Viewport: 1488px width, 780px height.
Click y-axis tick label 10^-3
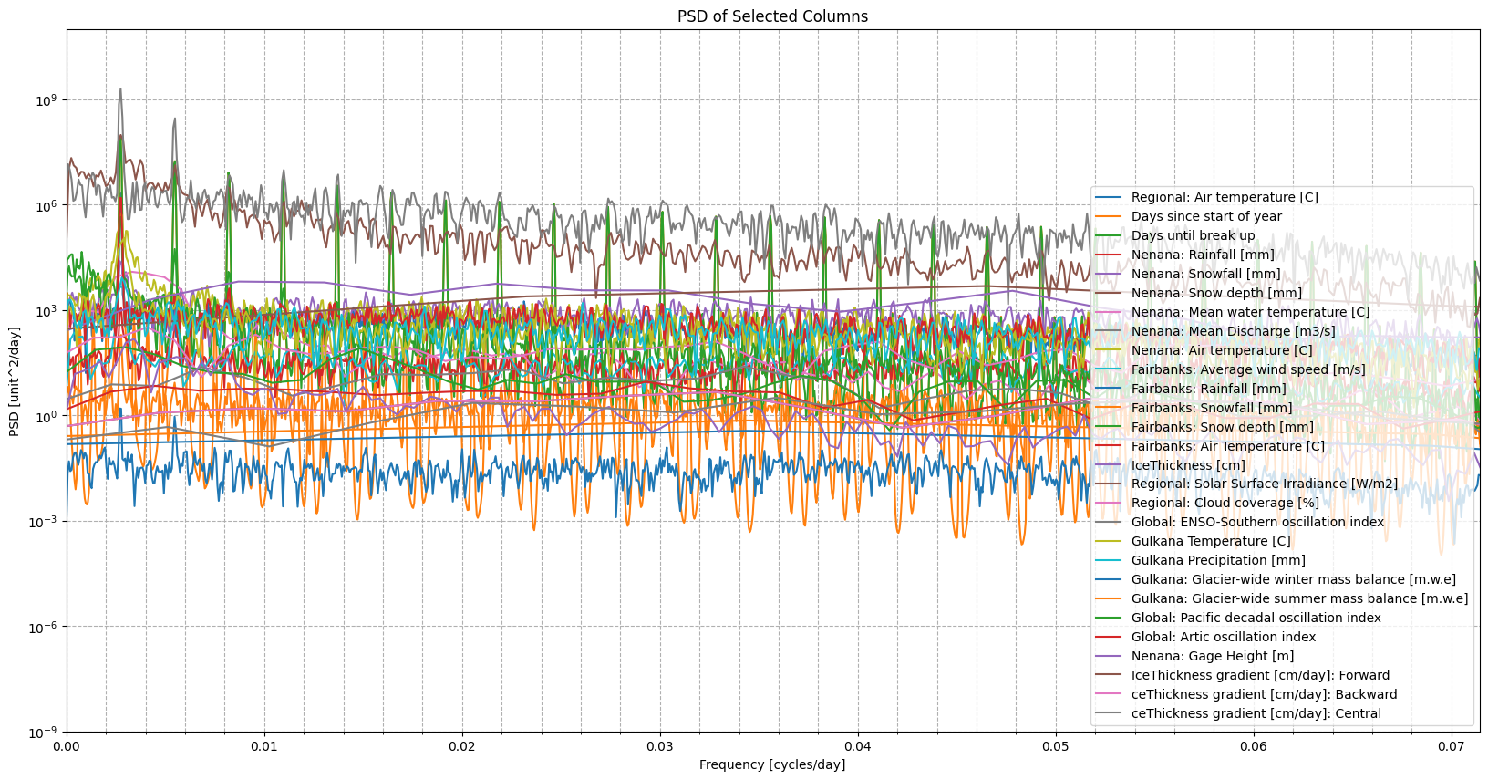pyautogui.click(x=45, y=521)
